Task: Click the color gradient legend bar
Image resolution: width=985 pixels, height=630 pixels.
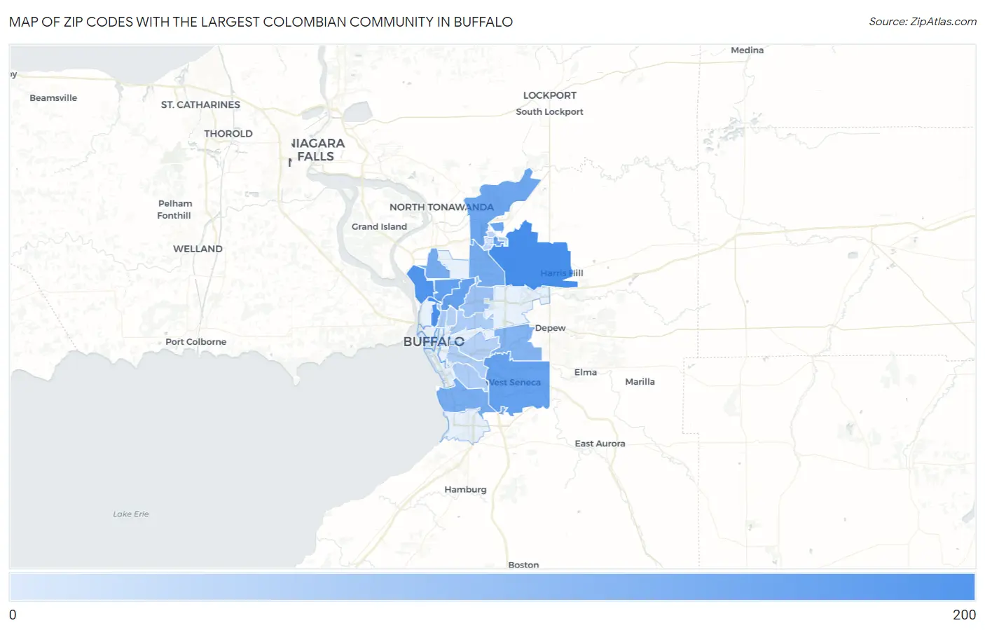Action: (x=492, y=587)
